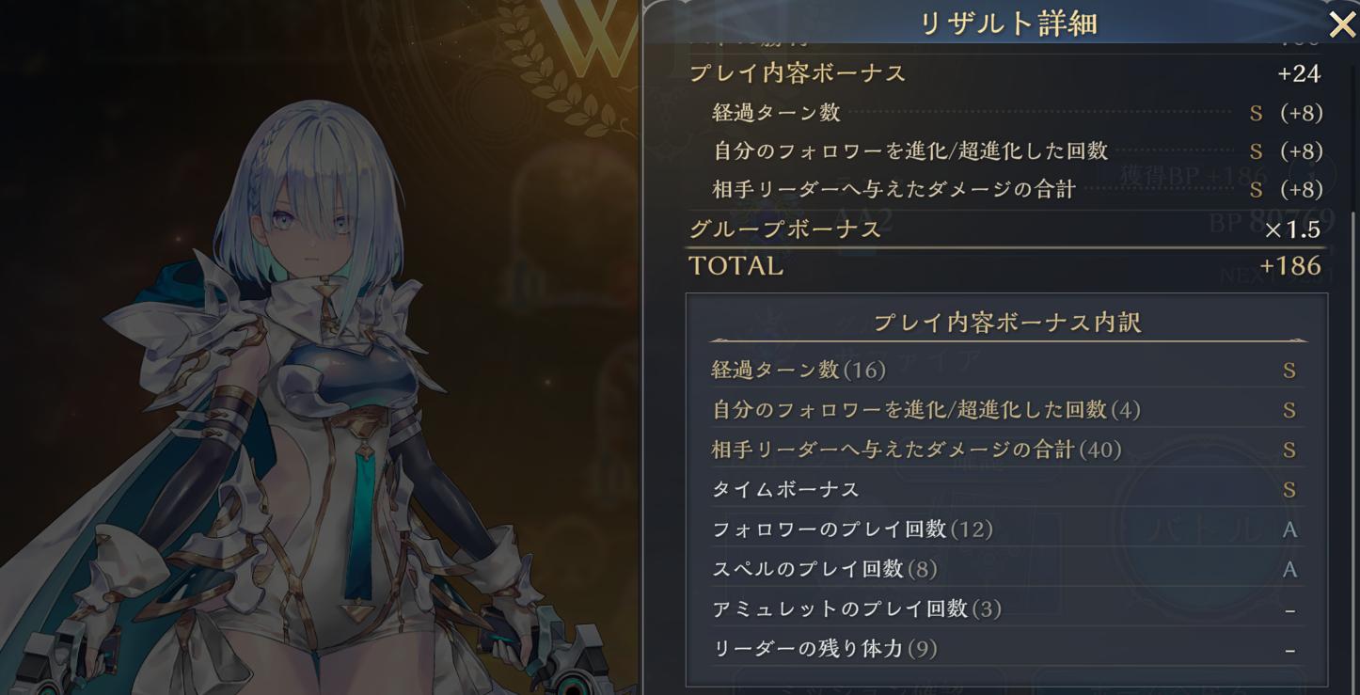Viewport: 1360px width, 695px height.
Task: Select the リーダーの残り体力(9) row label
Action: 825,649
